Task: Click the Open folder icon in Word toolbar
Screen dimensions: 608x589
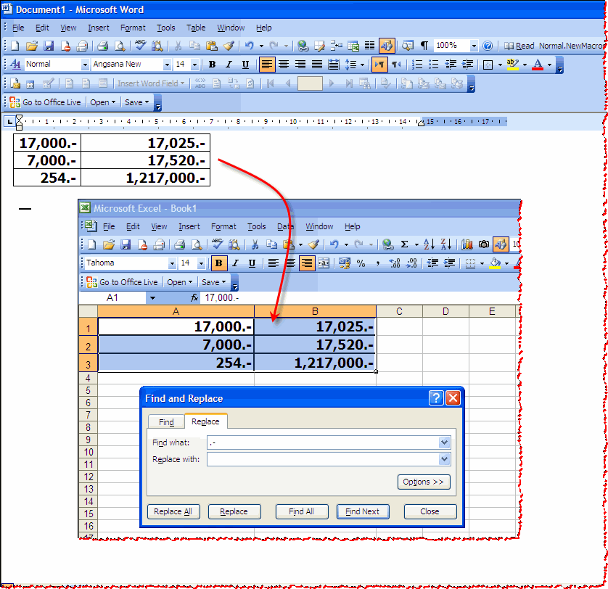Action: (x=31, y=46)
